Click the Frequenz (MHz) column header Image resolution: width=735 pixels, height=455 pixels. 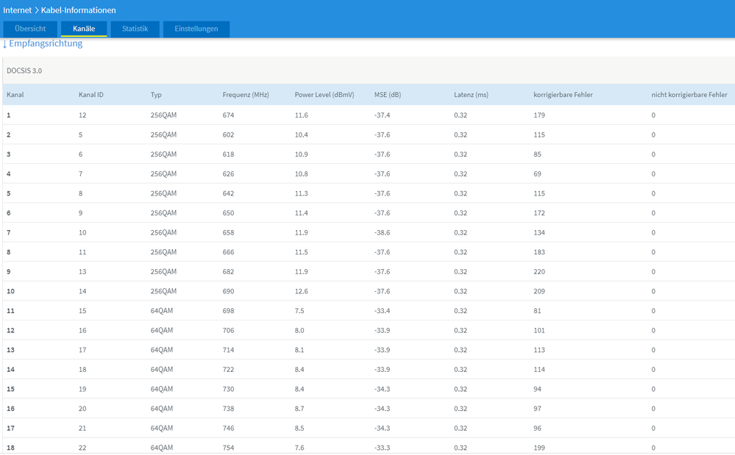pos(247,95)
